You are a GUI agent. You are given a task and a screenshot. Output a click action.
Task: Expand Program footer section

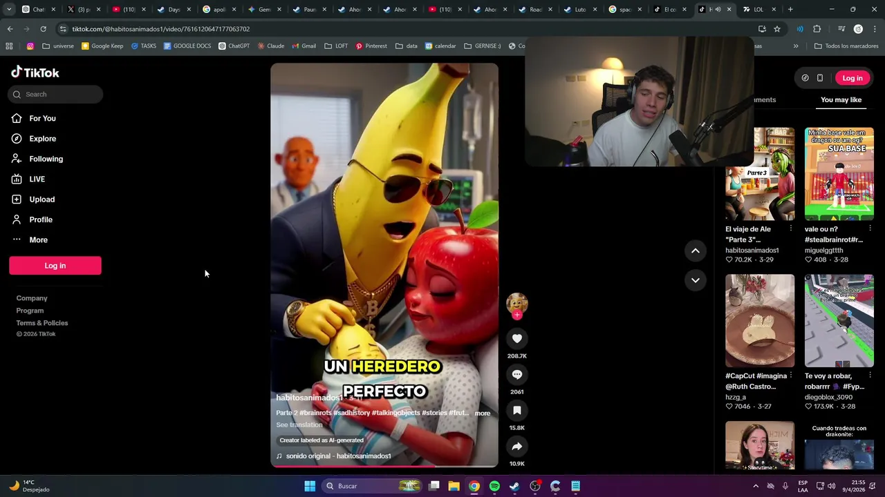(30, 311)
